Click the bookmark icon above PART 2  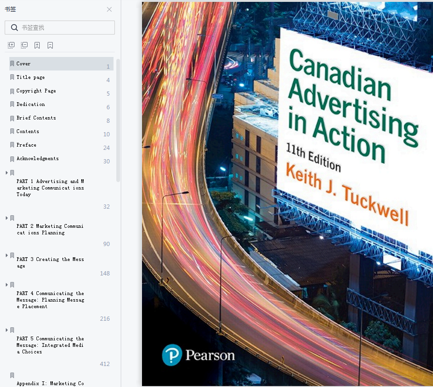(12, 218)
